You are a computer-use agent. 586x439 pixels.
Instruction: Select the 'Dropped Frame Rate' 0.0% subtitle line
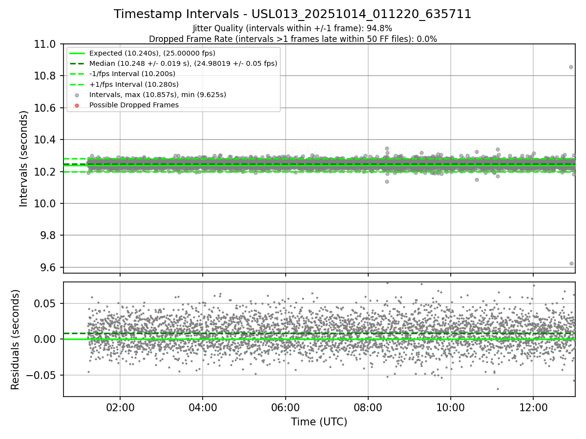[x=293, y=39]
